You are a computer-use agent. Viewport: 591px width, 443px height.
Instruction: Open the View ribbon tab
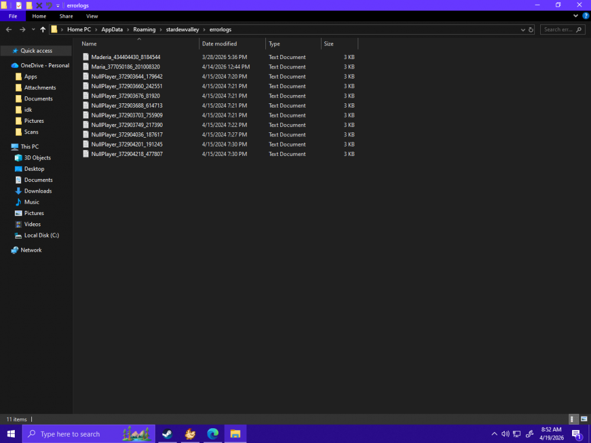click(92, 16)
